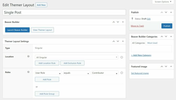Publish the layout

pos(167,26)
